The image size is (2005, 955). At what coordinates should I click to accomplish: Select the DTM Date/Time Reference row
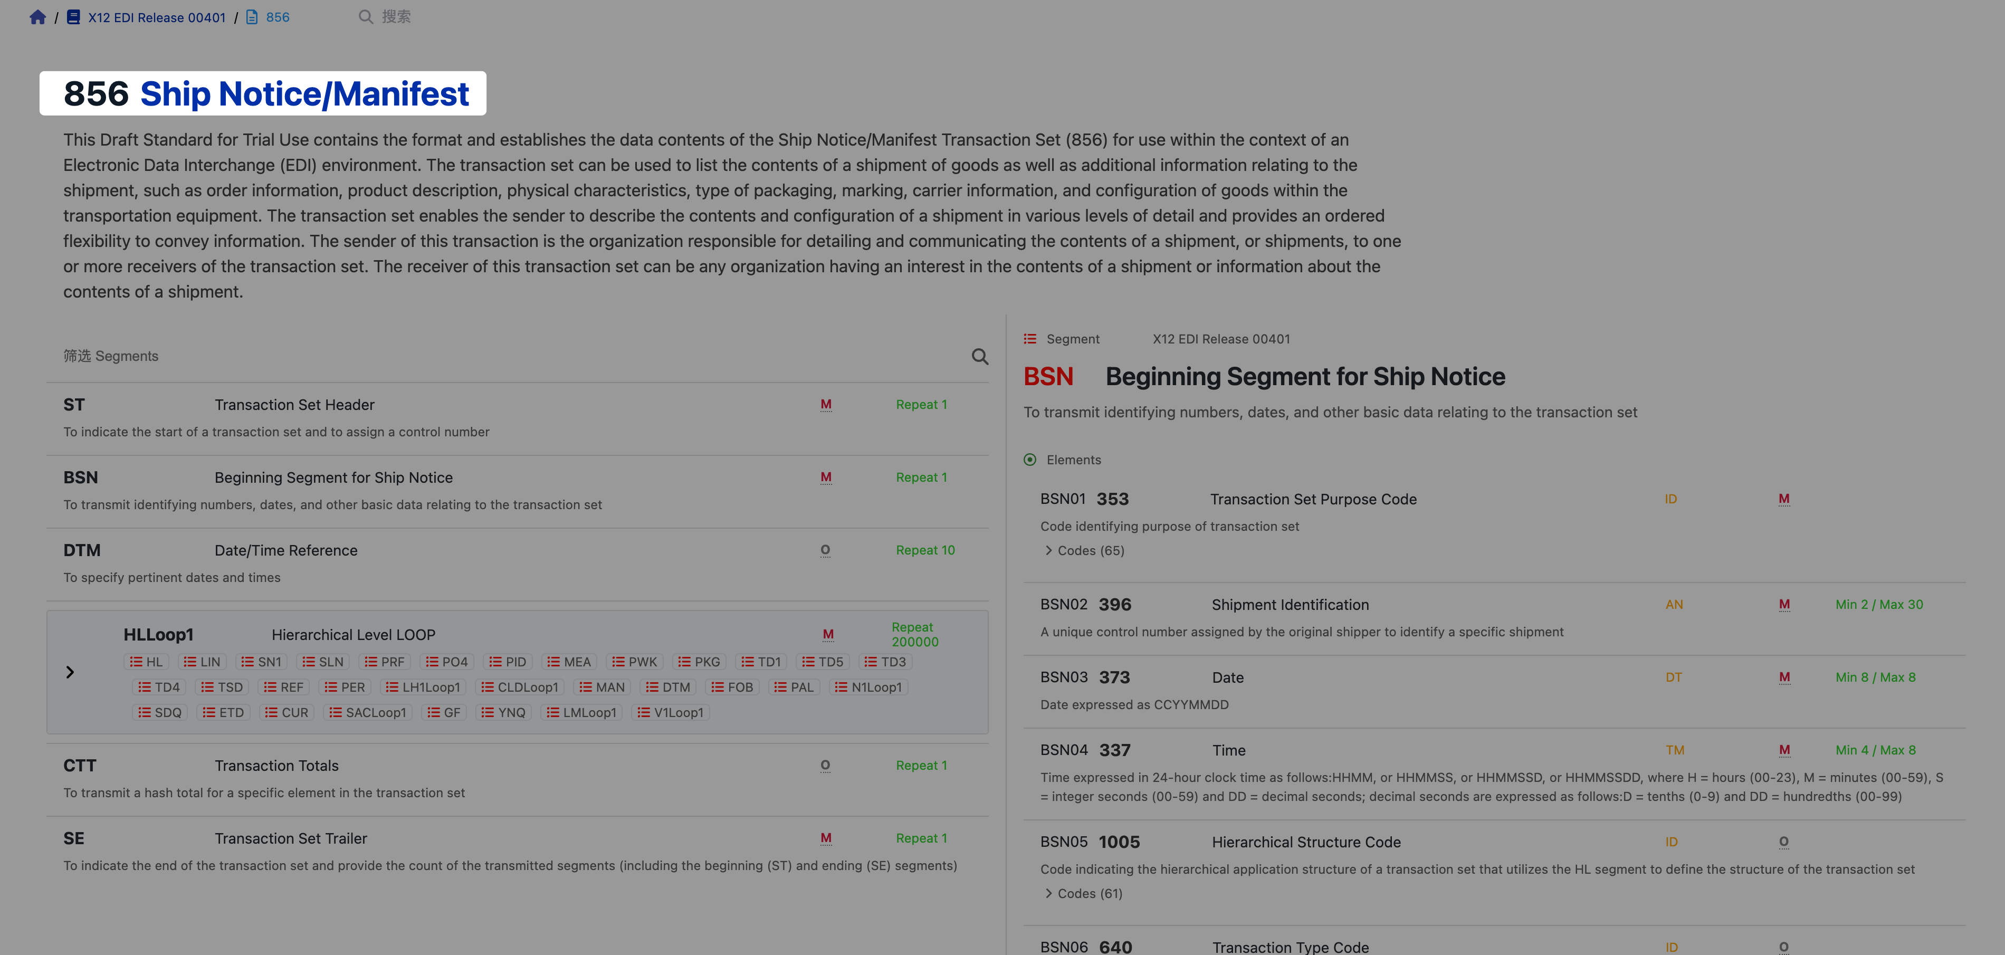tap(517, 564)
